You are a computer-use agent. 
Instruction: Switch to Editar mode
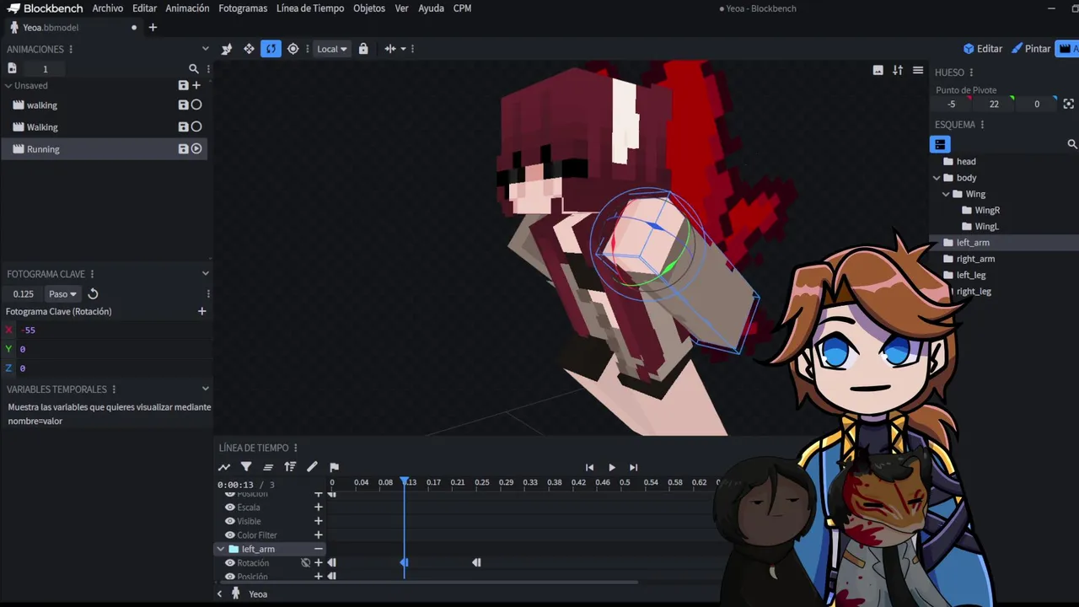tap(983, 49)
